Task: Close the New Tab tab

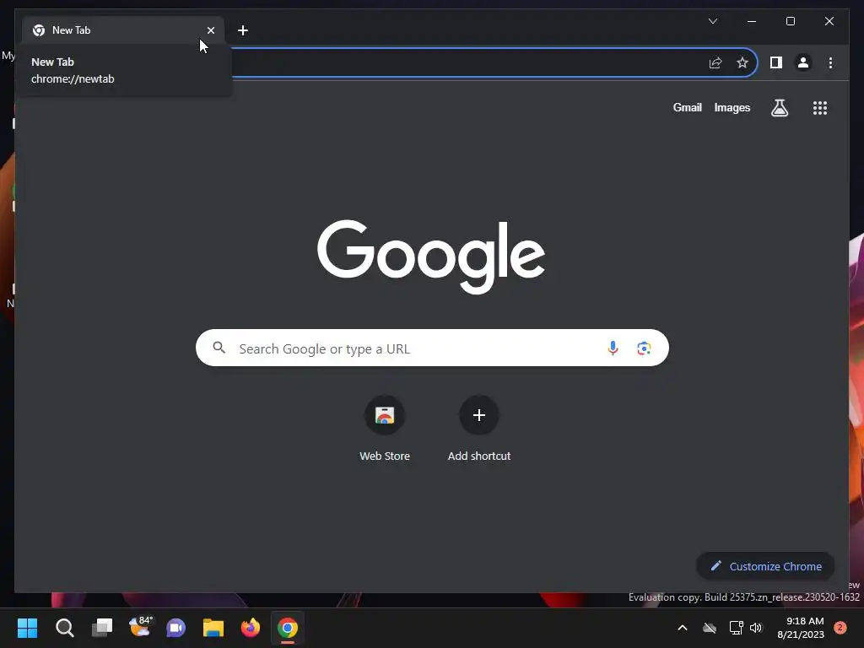Action: pos(210,30)
